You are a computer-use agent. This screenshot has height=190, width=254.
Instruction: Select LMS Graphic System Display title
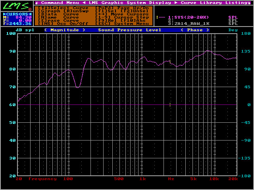tap(130, 3)
